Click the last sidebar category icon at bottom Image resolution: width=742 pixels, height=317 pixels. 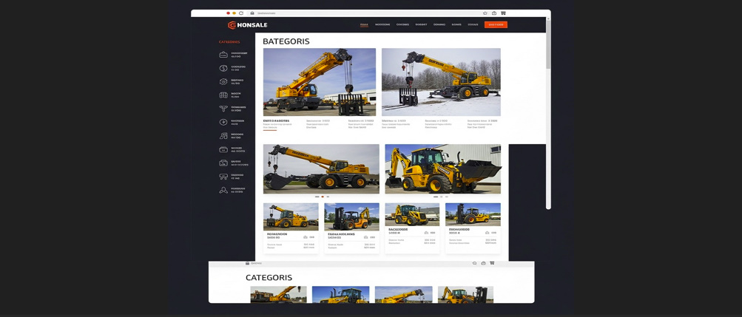[223, 190]
